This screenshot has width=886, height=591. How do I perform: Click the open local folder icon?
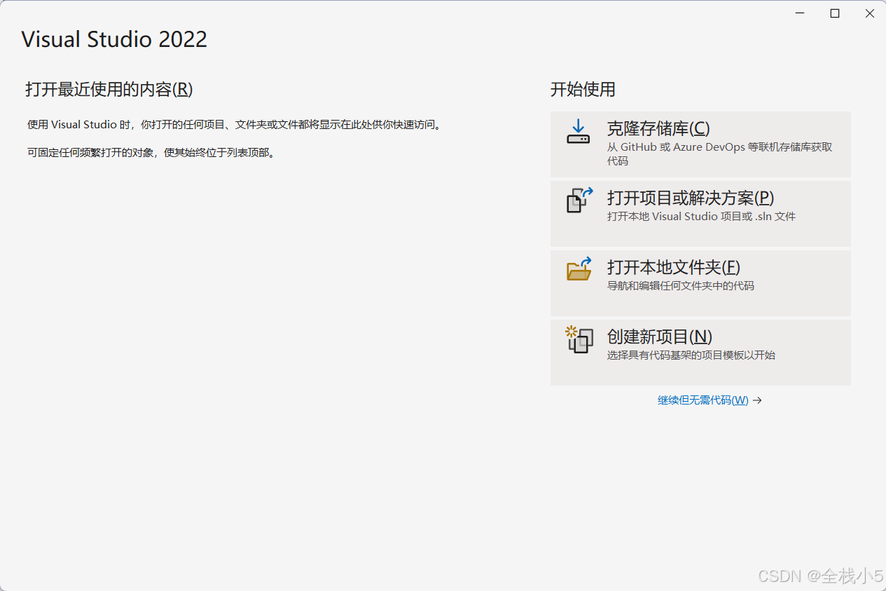pos(579,269)
